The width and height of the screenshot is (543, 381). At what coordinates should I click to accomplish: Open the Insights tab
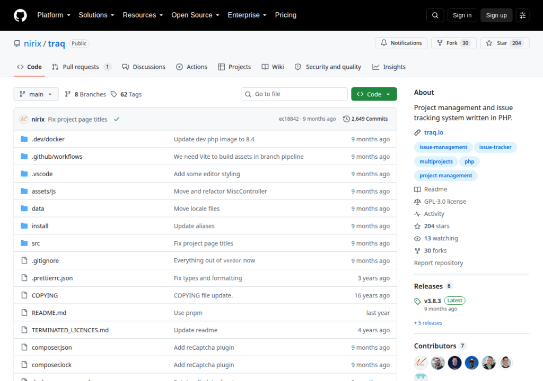(389, 67)
